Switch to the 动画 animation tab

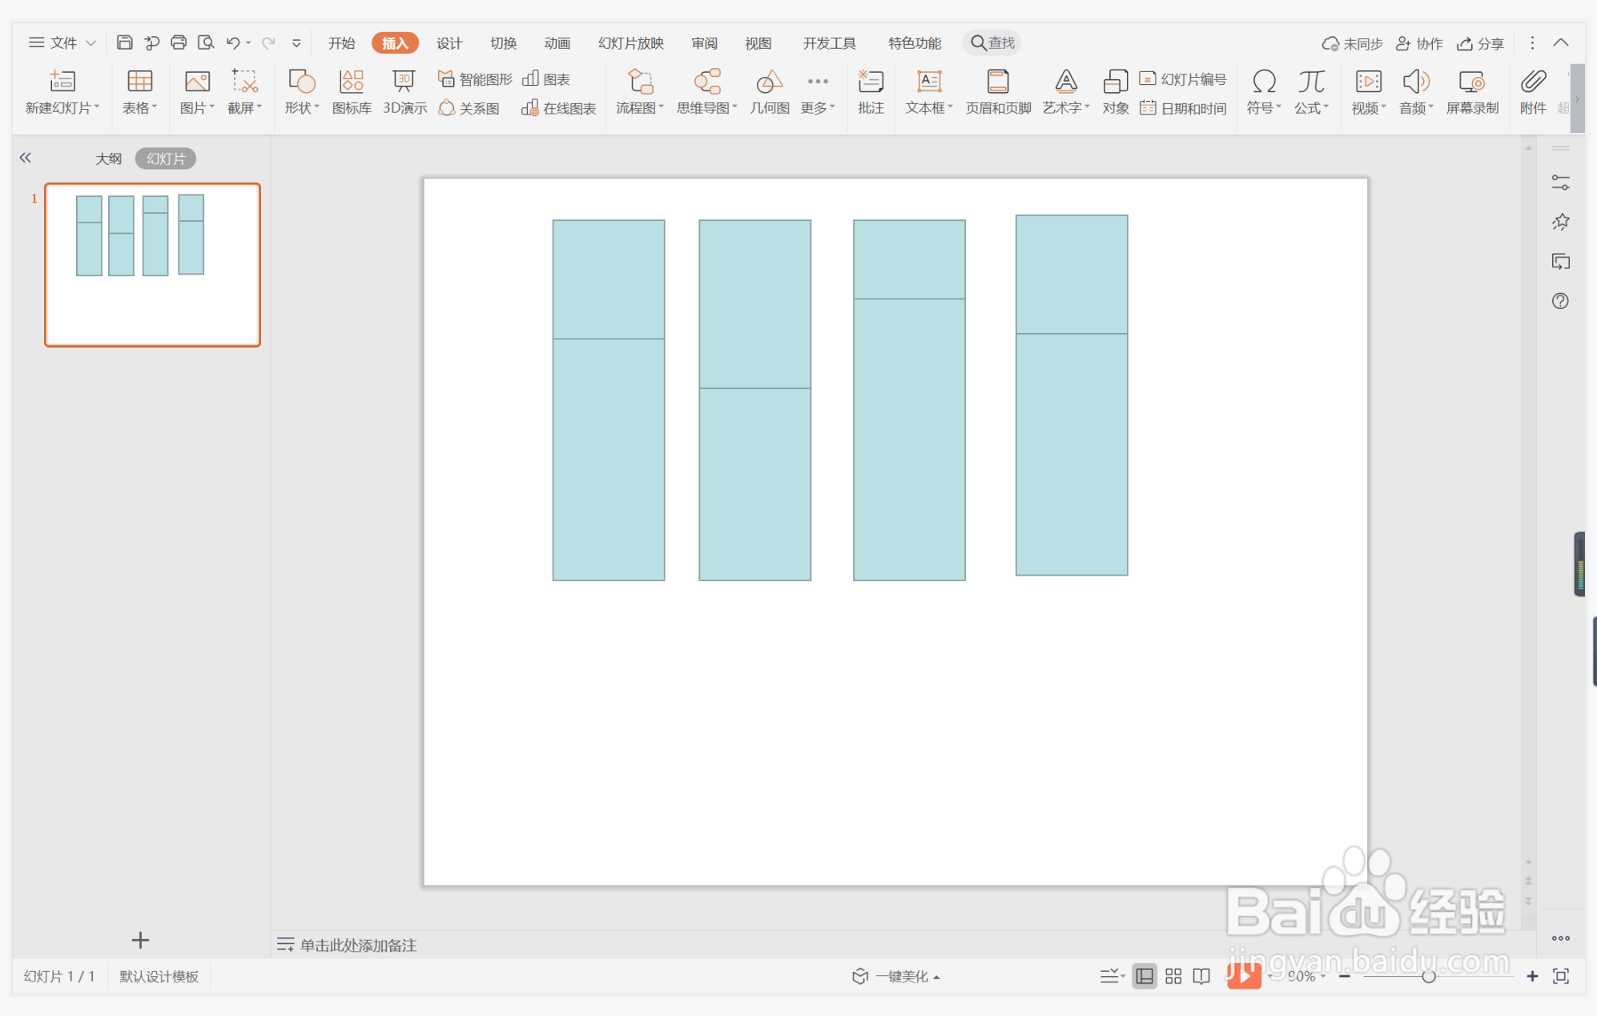pyautogui.click(x=557, y=43)
